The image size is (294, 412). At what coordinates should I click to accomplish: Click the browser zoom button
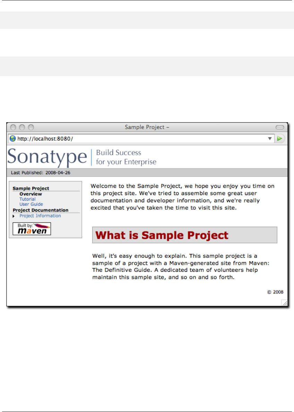click(31, 127)
